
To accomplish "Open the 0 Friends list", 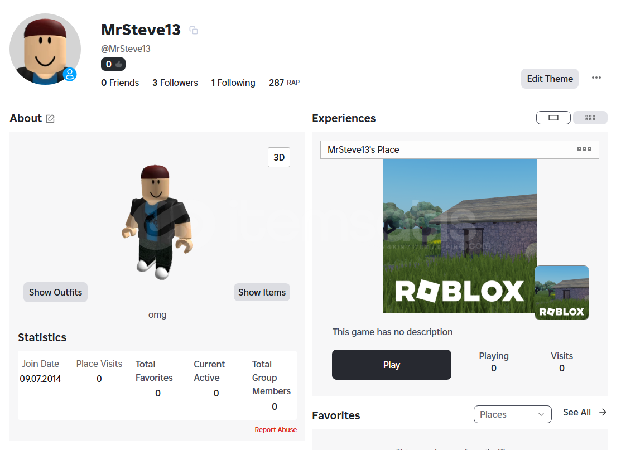I will pos(120,83).
